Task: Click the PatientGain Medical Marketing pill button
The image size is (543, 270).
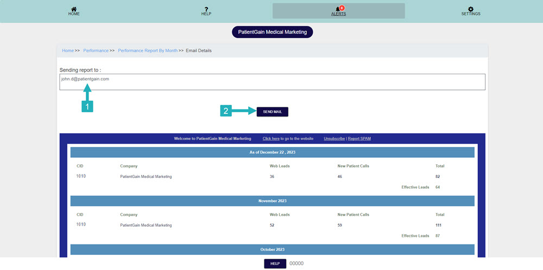Action: pyautogui.click(x=273, y=32)
